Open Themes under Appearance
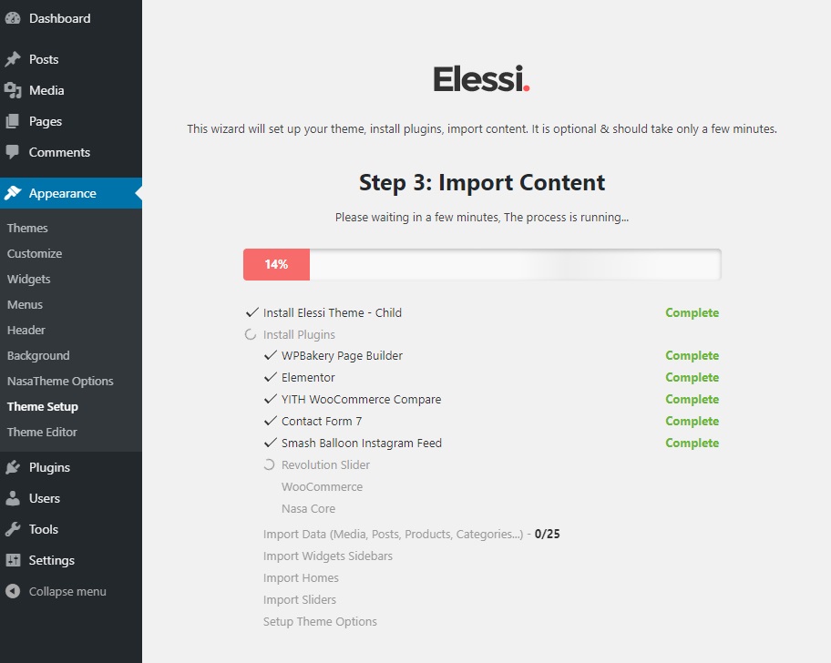This screenshot has width=831, height=663. pos(27,229)
